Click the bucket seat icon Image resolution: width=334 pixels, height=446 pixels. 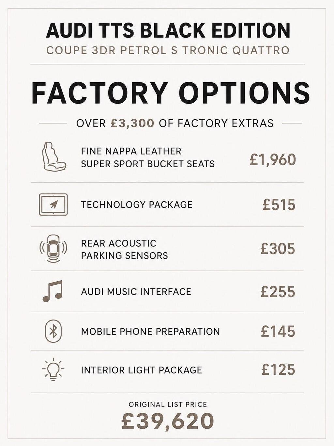click(x=54, y=157)
